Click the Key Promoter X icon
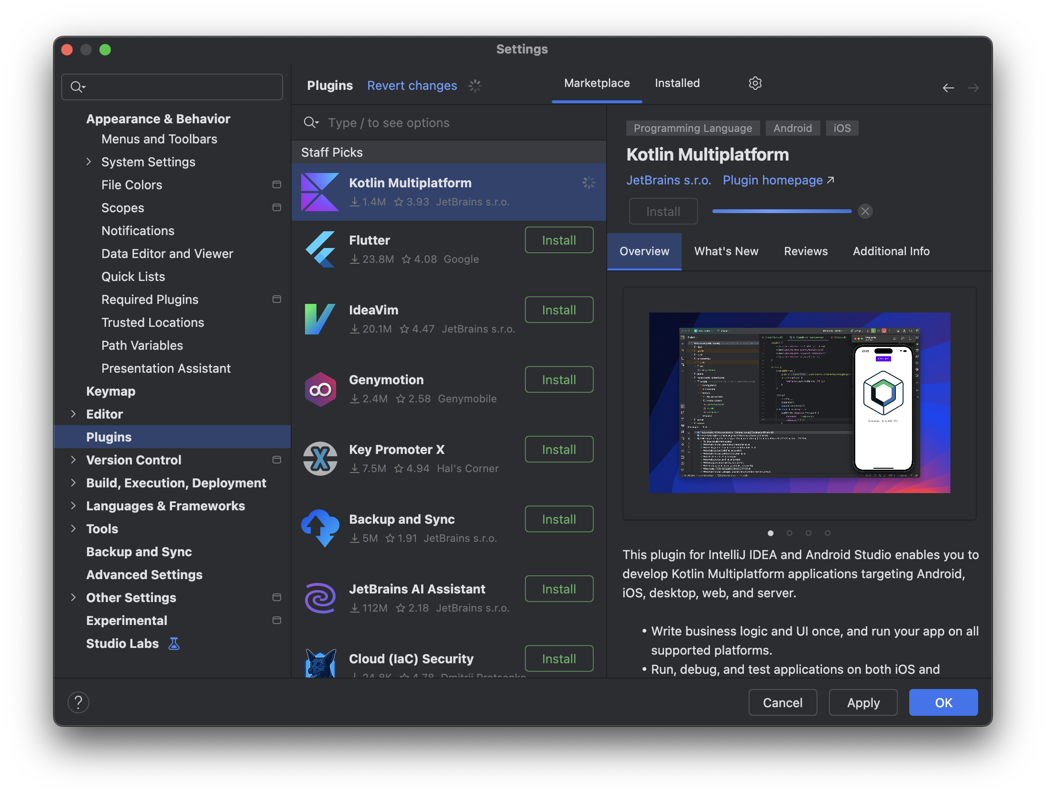Image resolution: width=1046 pixels, height=797 pixels. [320, 459]
